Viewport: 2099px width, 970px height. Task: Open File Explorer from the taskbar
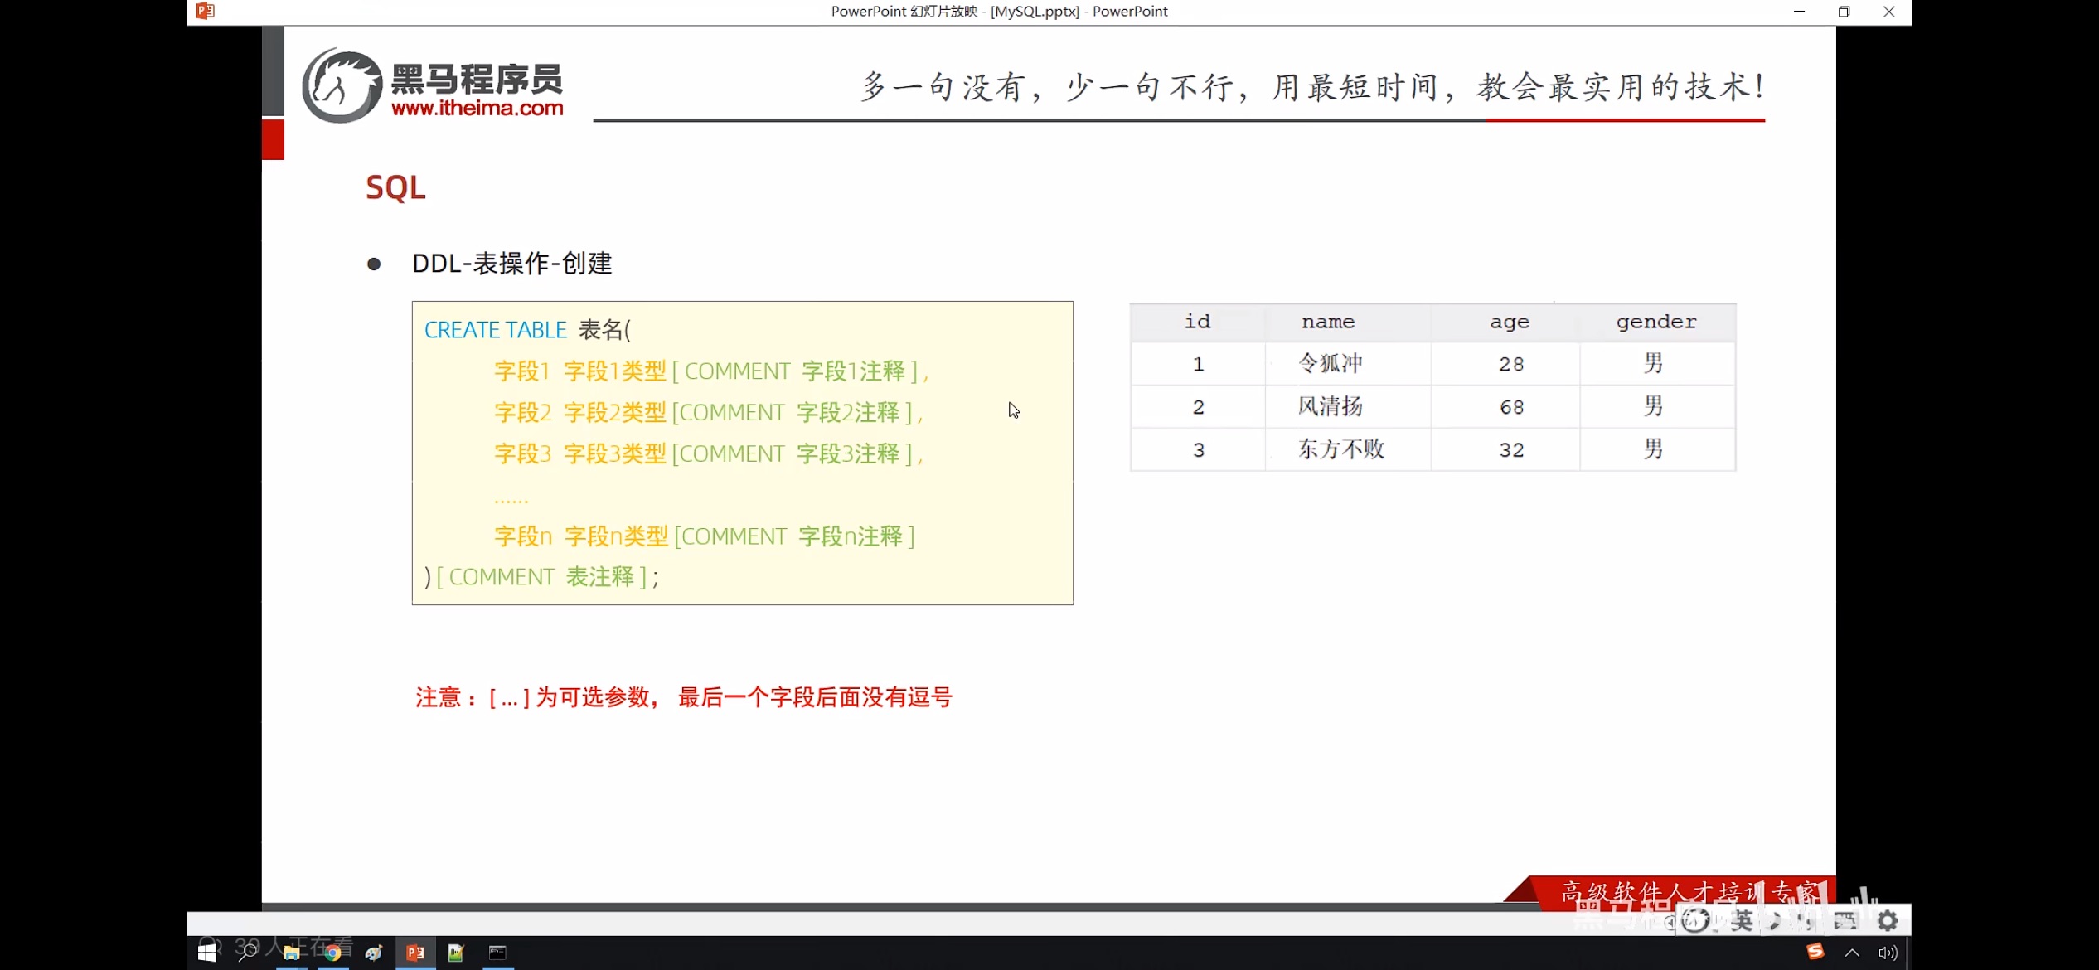coord(291,952)
